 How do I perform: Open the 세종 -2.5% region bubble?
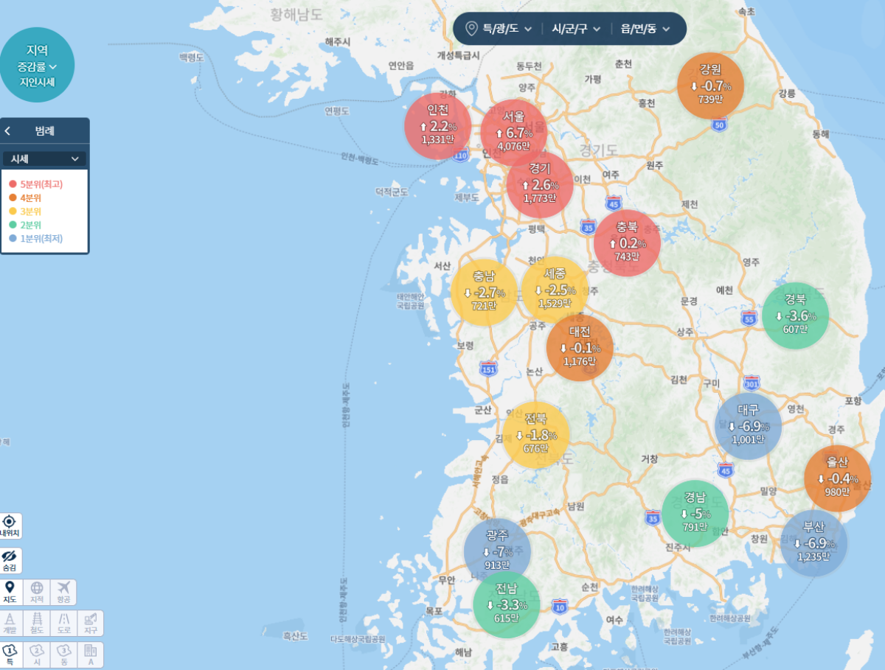[555, 290]
